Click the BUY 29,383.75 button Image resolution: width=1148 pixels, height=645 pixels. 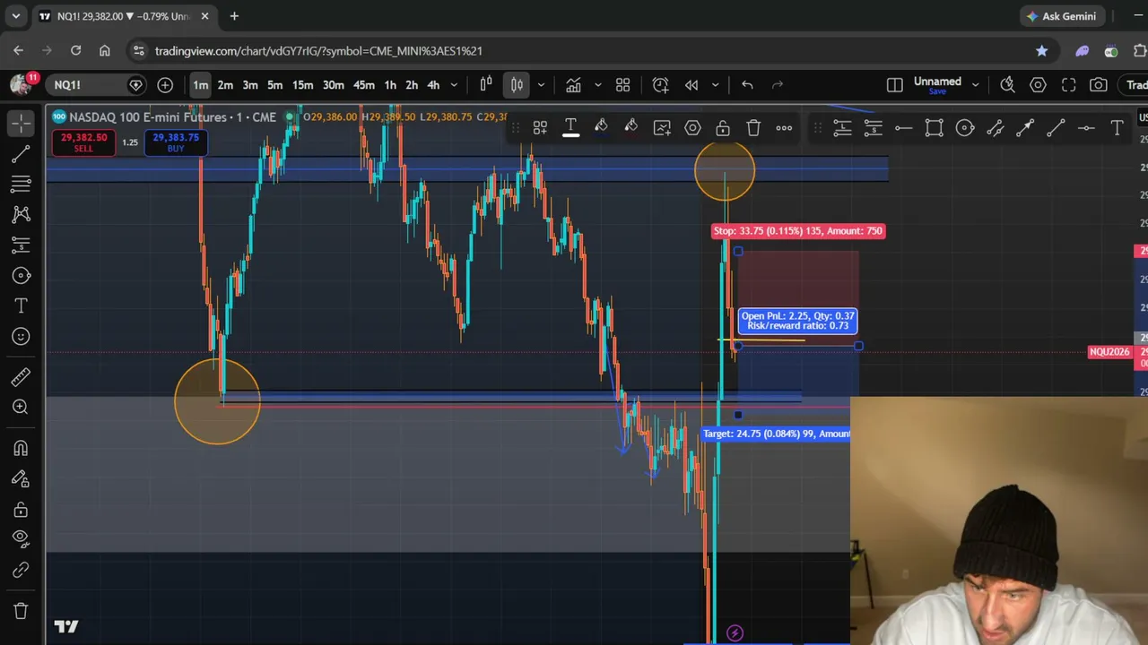pos(176,142)
